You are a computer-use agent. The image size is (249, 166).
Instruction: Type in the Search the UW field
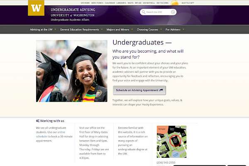(x=160, y=12)
